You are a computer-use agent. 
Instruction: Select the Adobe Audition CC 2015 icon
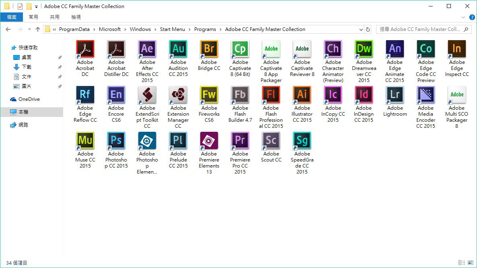(x=178, y=49)
